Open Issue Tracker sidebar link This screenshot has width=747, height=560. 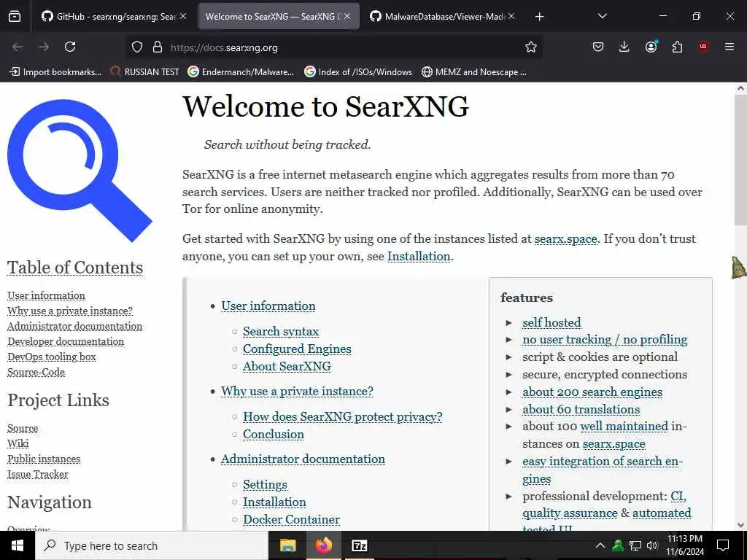38,474
